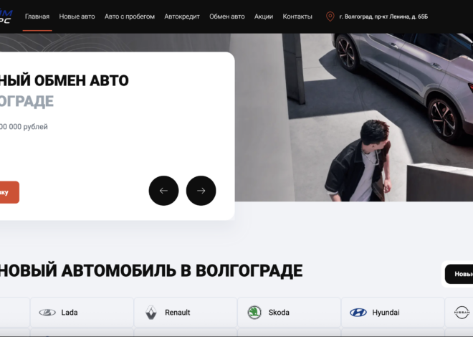This screenshot has height=337, width=473.
Task: Select the Lada brand card
Action: click(x=82, y=312)
